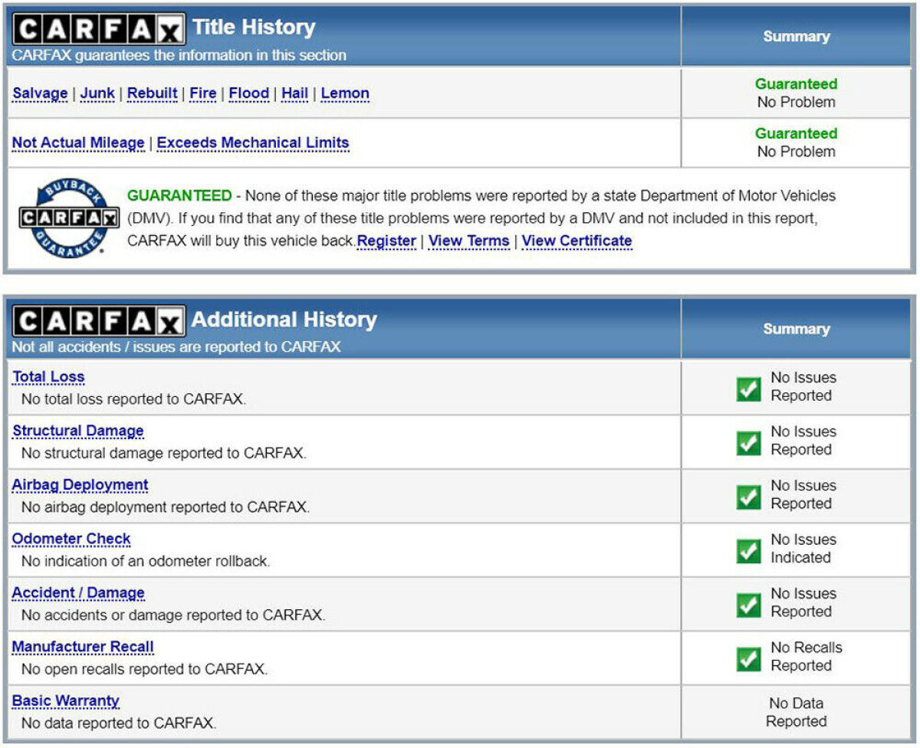Click 'No accidents or damage reported to CARFAX.'
The height and width of the screenshot is (748, 920).
[x=173, y=615]
